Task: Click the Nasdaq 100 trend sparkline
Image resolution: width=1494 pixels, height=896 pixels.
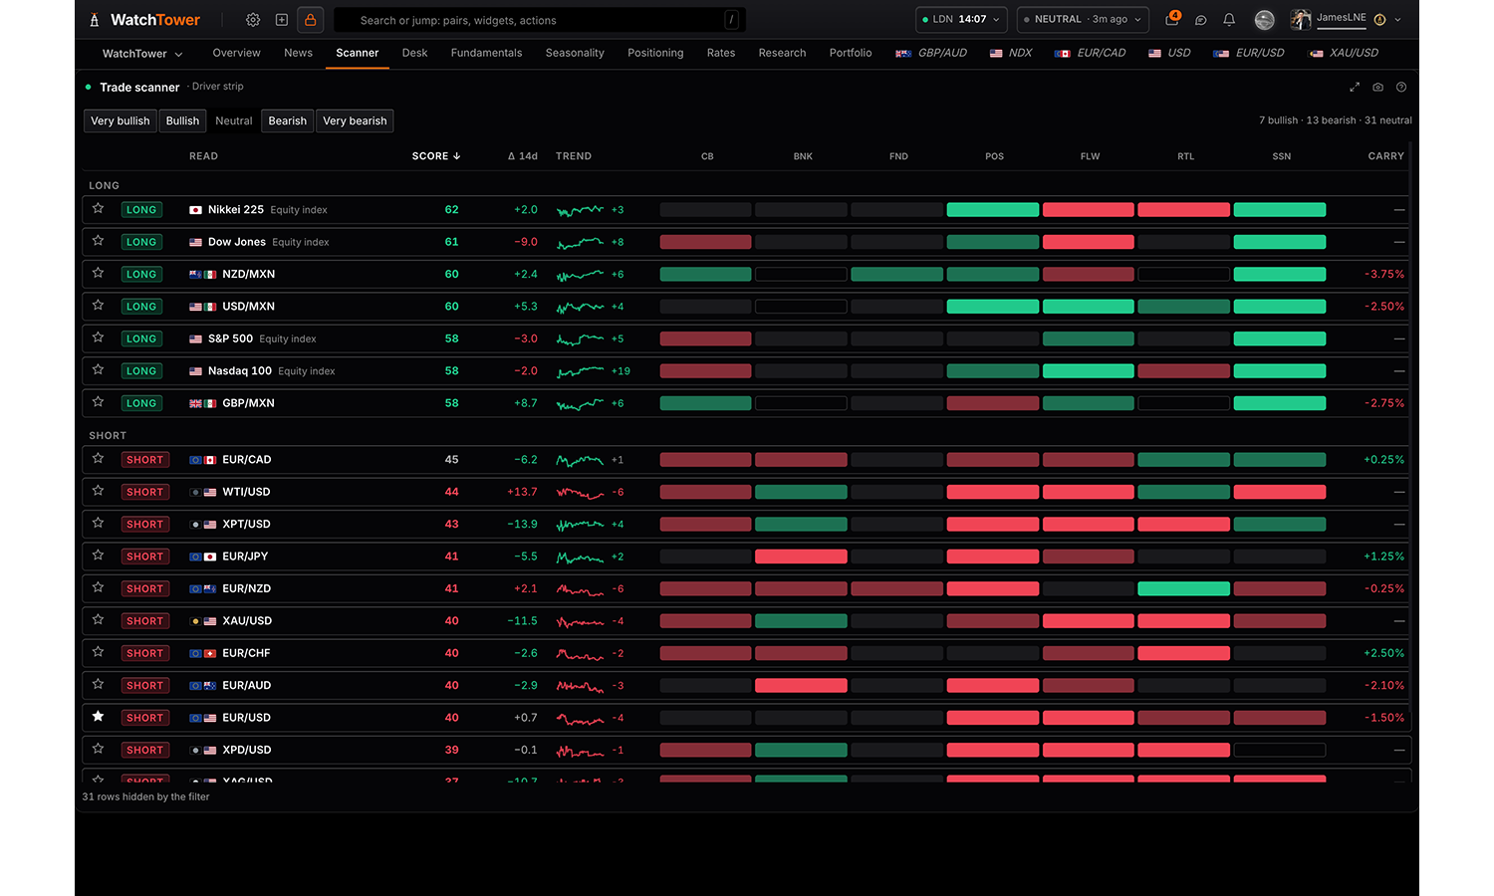Action: [580, 371]
